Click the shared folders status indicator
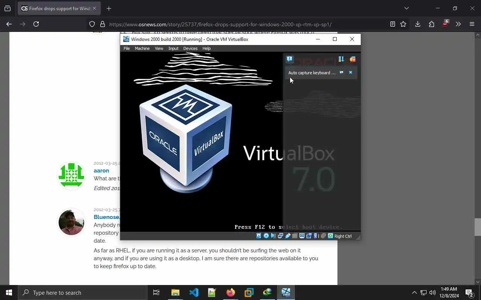This screenshot has height=300, width=481. pyautogui.click(x=295, y=236)
